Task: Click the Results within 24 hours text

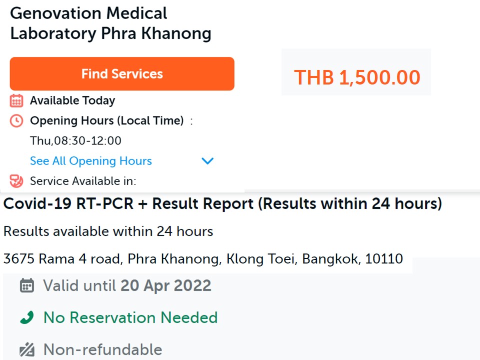Action: coord(108,231)
